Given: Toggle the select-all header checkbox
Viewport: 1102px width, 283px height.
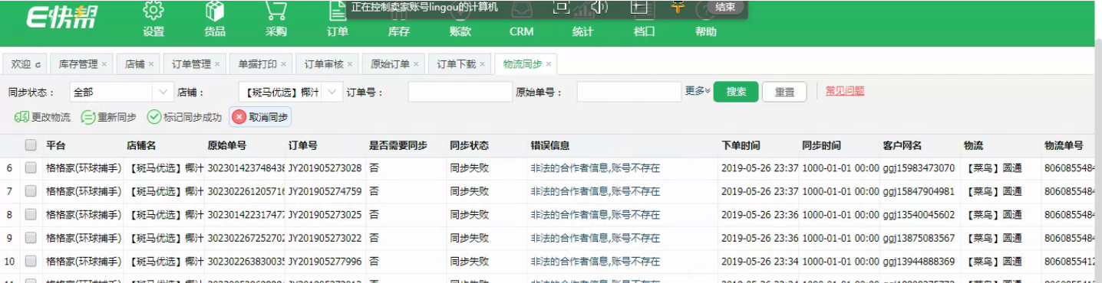Looking at the screenshot, I should pos(31,145).
